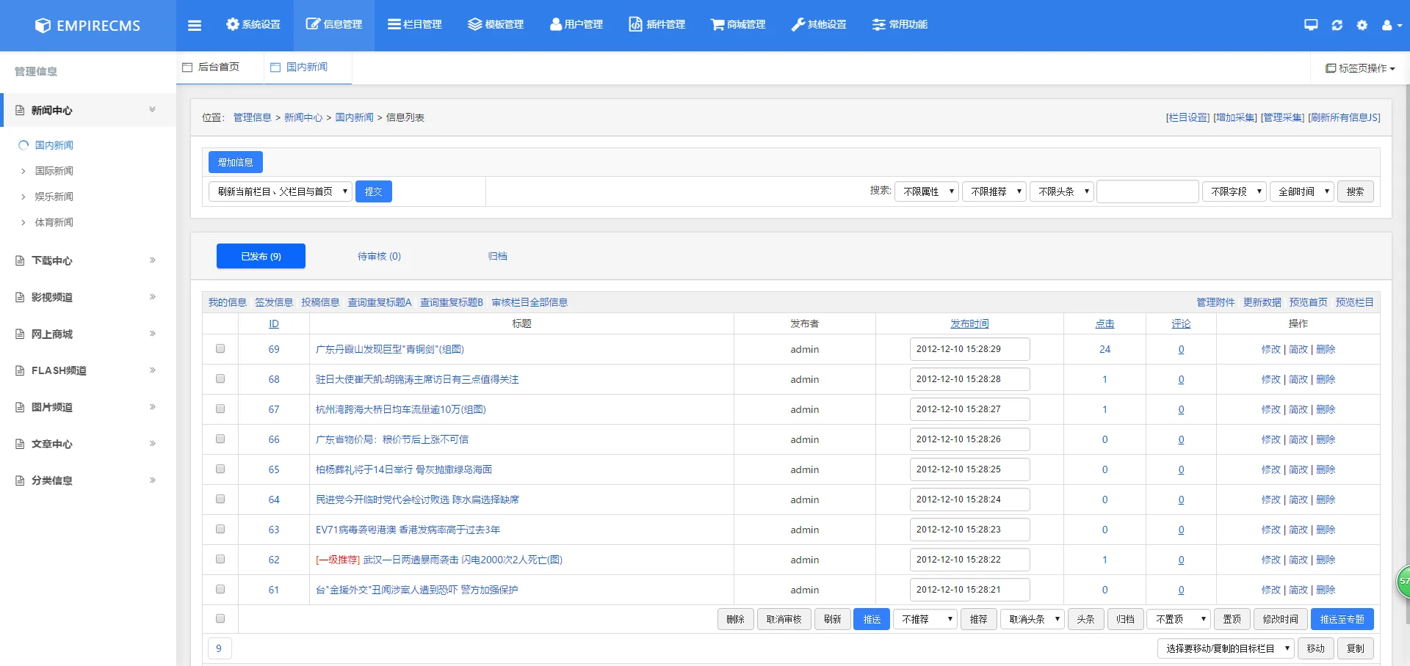Open the 商城管理 section
The image size is (1410, 666).
tap(737, 24)
